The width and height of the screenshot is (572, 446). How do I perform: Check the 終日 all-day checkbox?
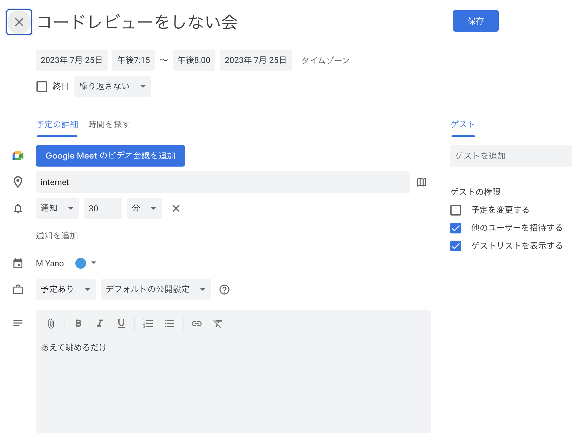pos(42,87)
